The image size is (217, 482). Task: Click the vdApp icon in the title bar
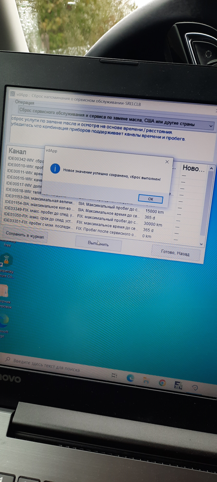click(x=13, y=94)
